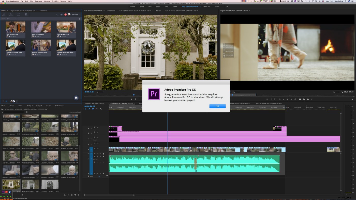
Task: Lock the V1 video track
Action: [88, 149]
